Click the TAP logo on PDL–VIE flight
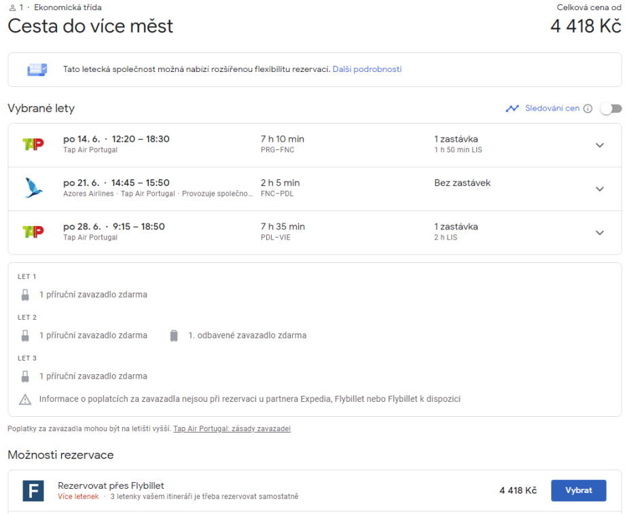 pyautogui.click(x=33, y=232)
